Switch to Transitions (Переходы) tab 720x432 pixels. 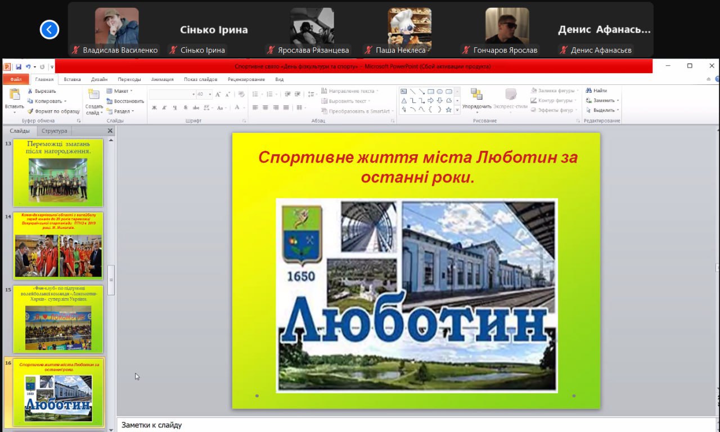(129, 79)
